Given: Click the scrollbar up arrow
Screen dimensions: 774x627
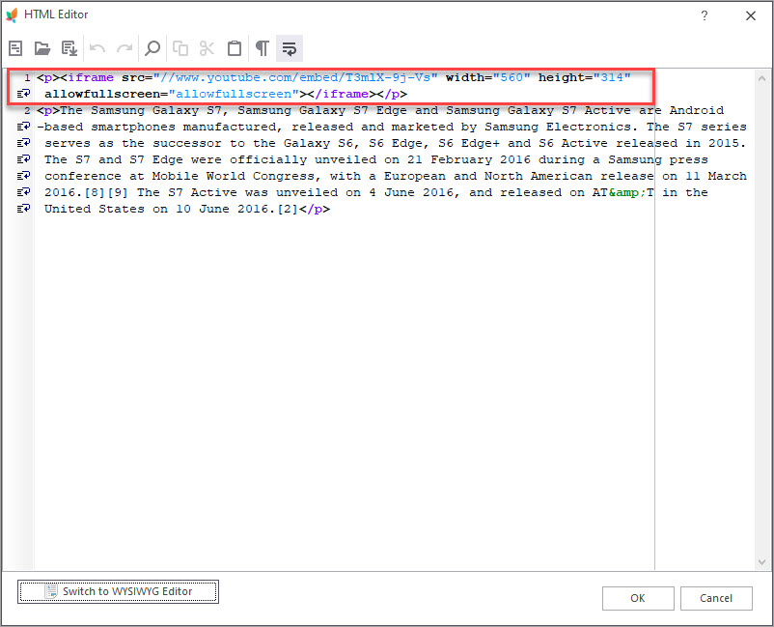Looking at the screenshot, I should (761, 78).
